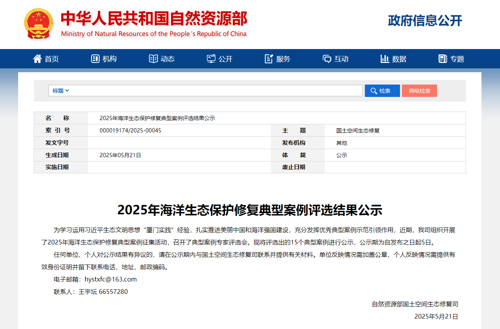Image resolution: width=500 pixels, height=329 pixels.
Task: Click the edit-document icon beside 服务
Action: [x=269, y=59]
